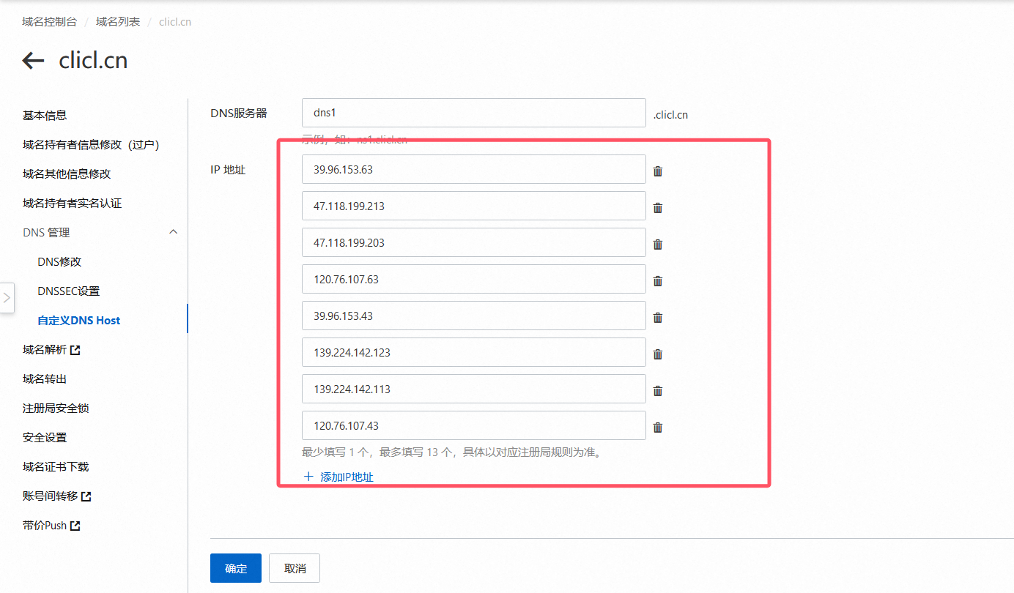This screenshot has height=593, width=1014.
Task: Focus the IP field 39.96.153.43
Action: coord(474,316)
